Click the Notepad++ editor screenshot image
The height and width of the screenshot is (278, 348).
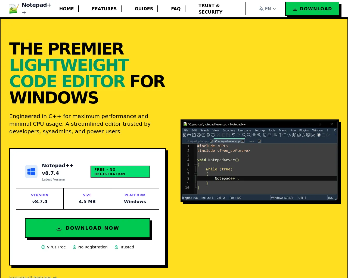(x=260, y=161)
